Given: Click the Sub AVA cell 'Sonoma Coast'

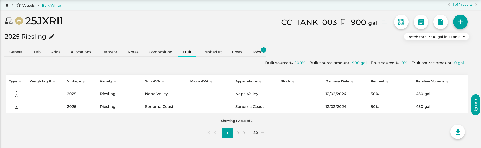Looking at the screenshot, I should click(x=159, y=107).
